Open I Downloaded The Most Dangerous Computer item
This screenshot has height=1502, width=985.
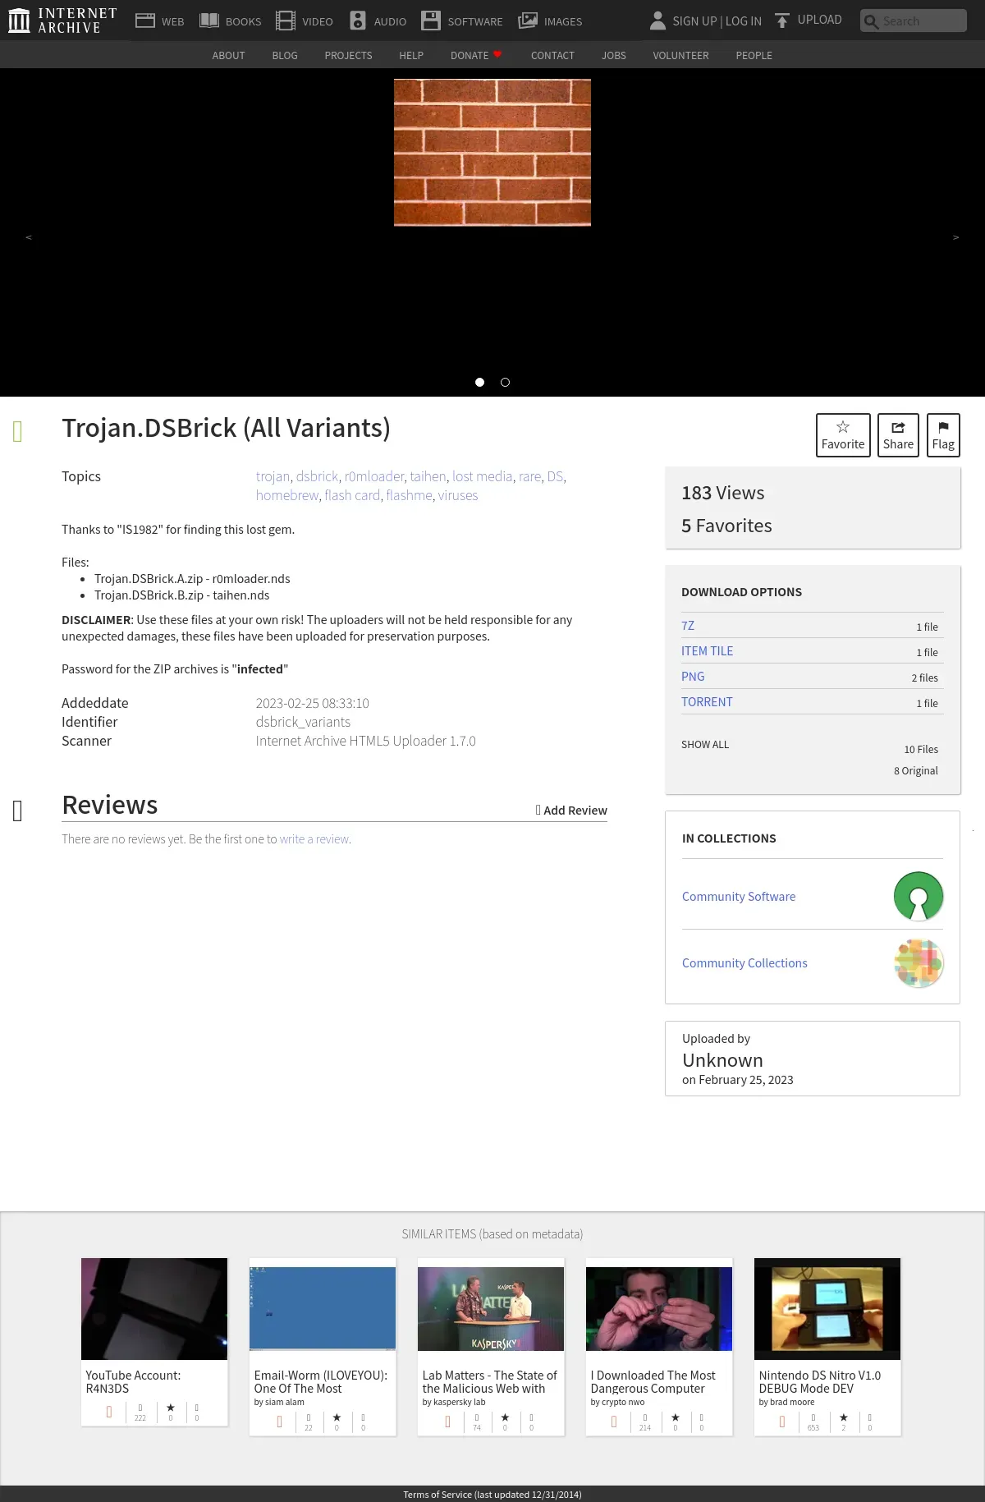tap(659, 1347)
